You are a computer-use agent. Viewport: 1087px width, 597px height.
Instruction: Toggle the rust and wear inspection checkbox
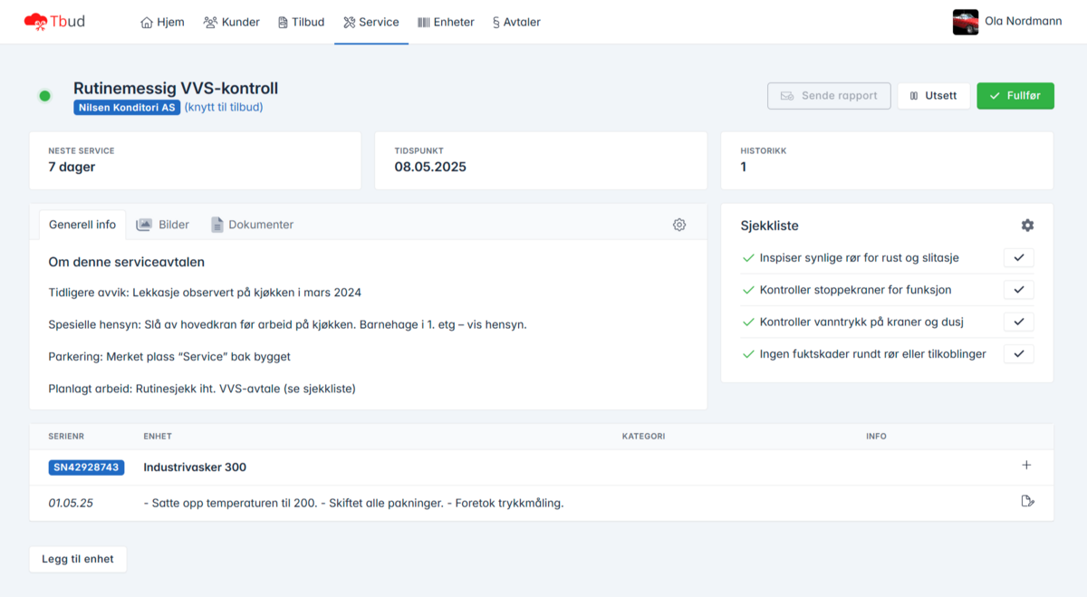1018,258
